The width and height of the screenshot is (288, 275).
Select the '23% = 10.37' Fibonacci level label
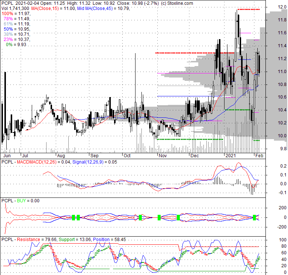pos(17,39)
